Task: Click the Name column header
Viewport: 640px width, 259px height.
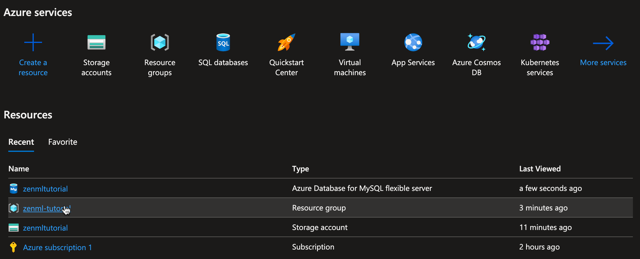Action: click(19, 169)
